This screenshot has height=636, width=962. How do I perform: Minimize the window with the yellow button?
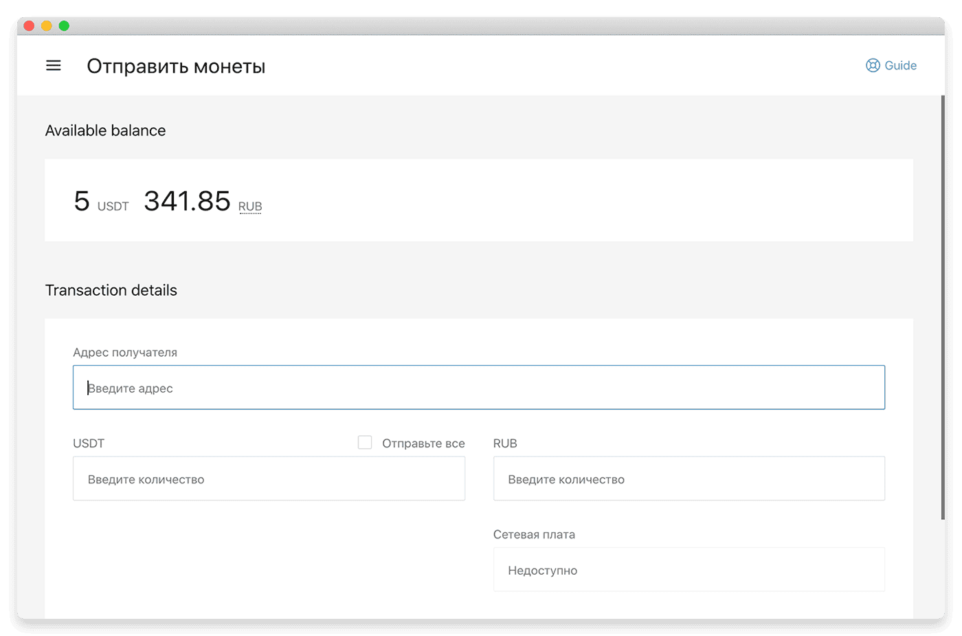[x=47, y=26]
